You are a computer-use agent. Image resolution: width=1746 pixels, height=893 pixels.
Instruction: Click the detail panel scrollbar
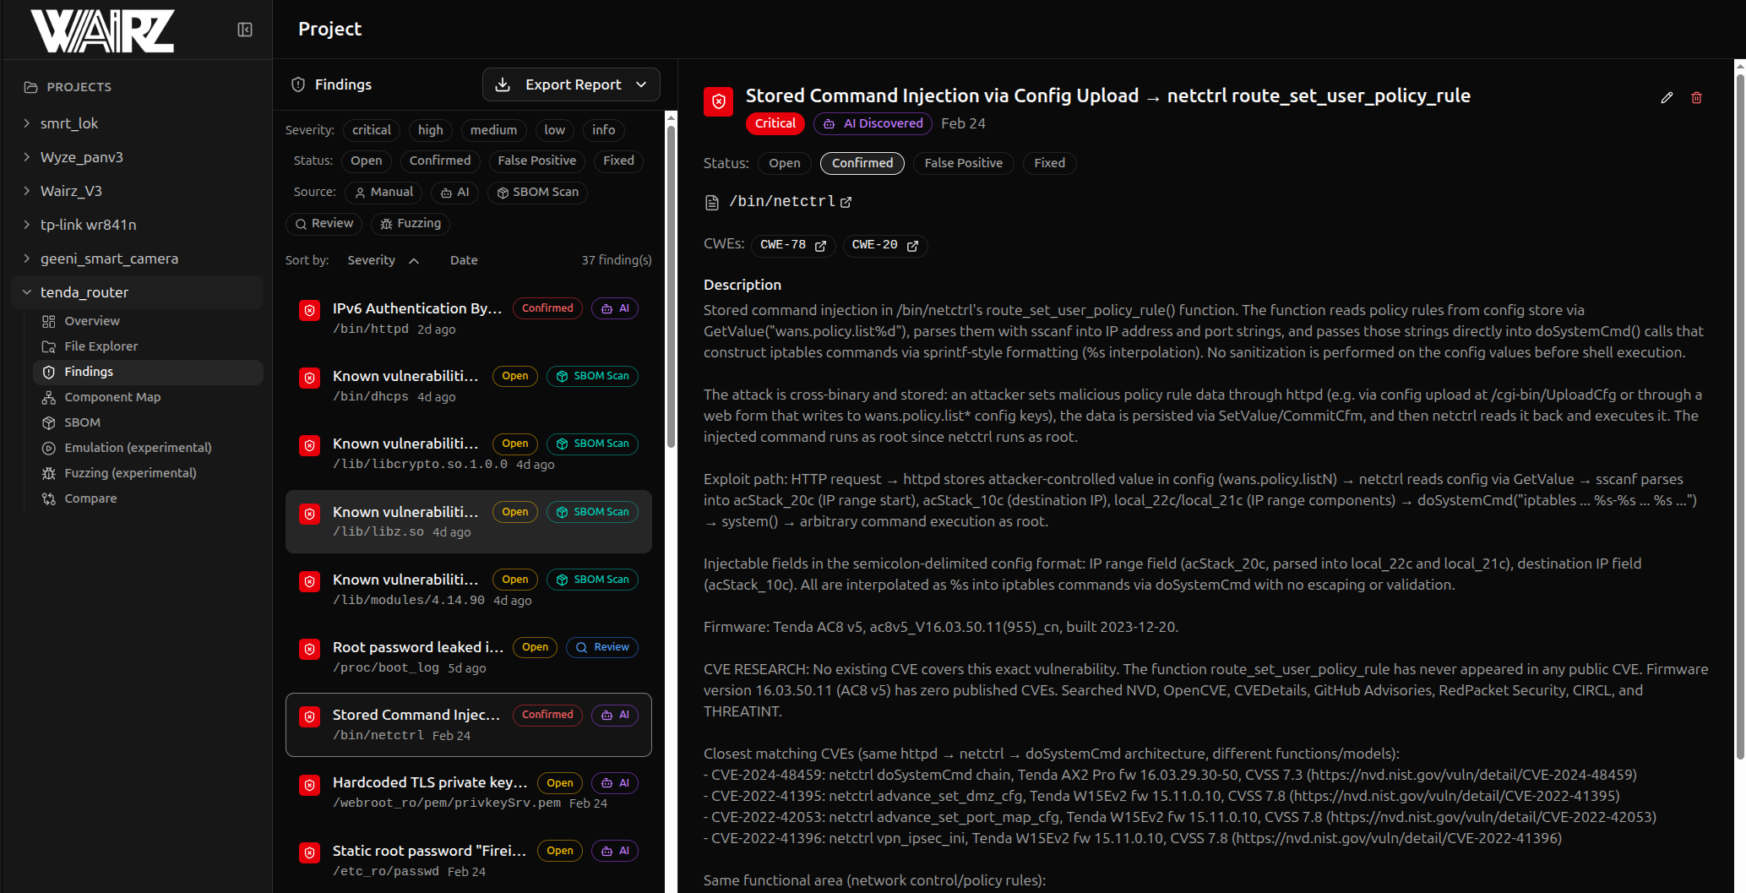(1740, 417)
